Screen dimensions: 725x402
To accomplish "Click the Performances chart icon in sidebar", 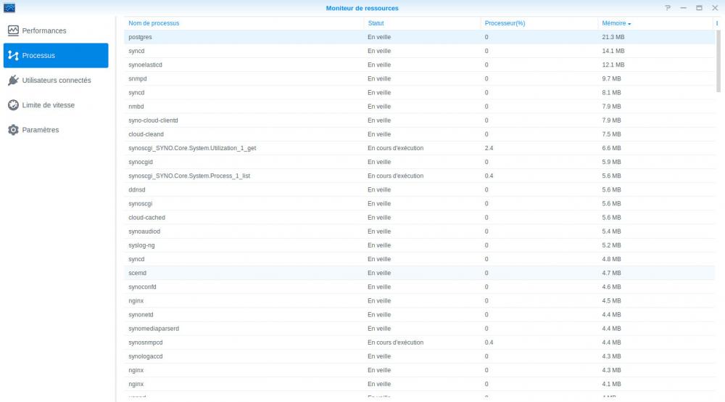I will click(13, 30).
